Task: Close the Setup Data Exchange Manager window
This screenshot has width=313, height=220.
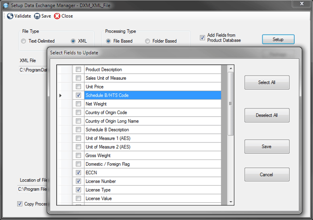Action: click(x=302, y=4)
